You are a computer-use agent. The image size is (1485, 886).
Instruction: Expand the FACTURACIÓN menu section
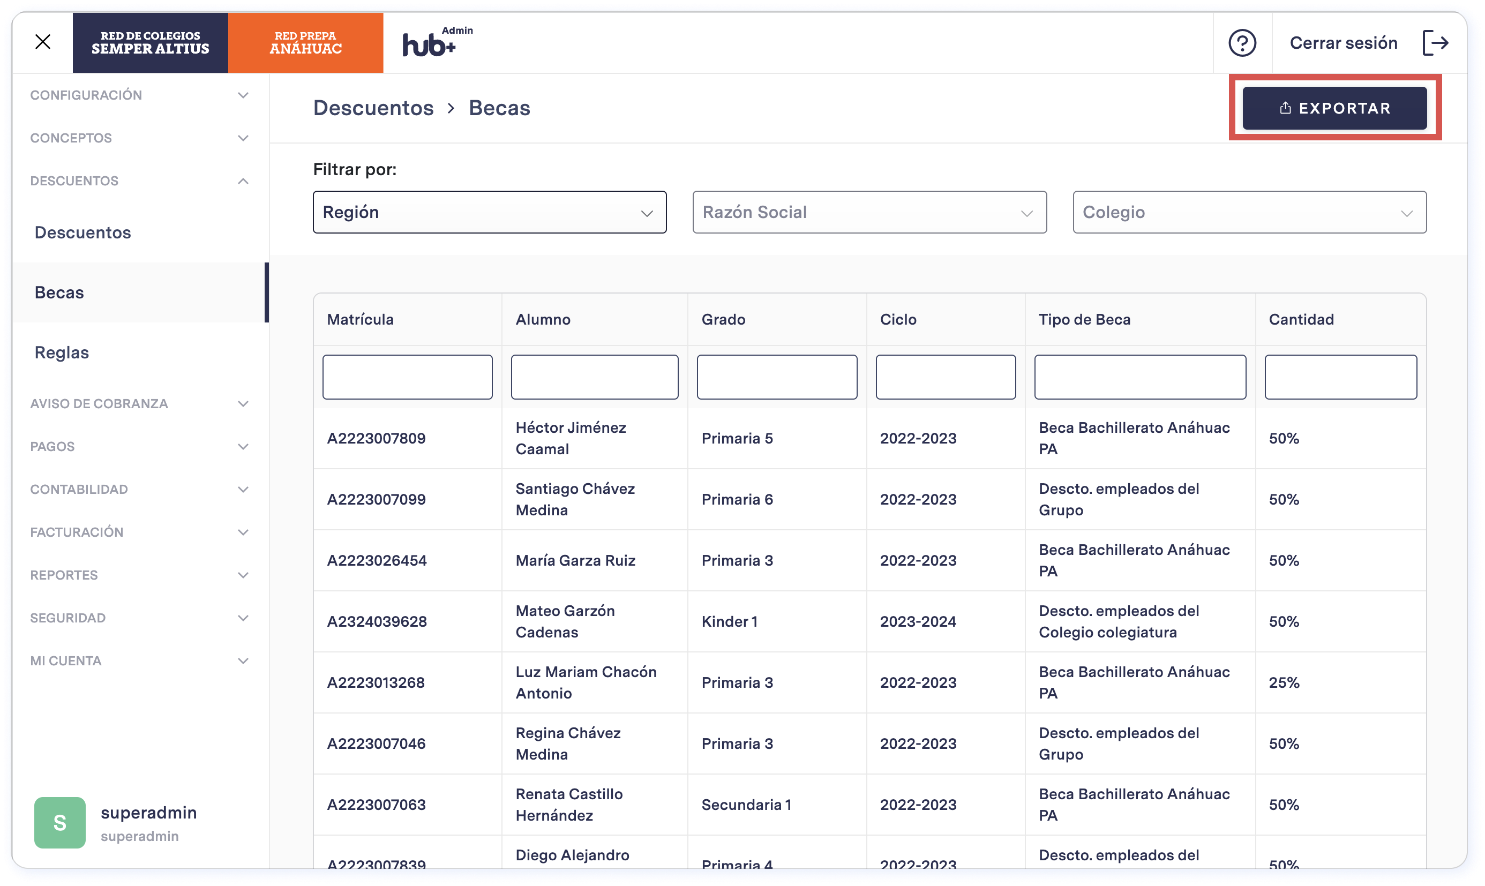coord(140,532)
